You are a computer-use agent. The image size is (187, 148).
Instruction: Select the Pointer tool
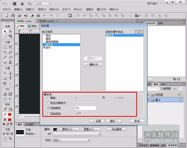click(5, 31)
